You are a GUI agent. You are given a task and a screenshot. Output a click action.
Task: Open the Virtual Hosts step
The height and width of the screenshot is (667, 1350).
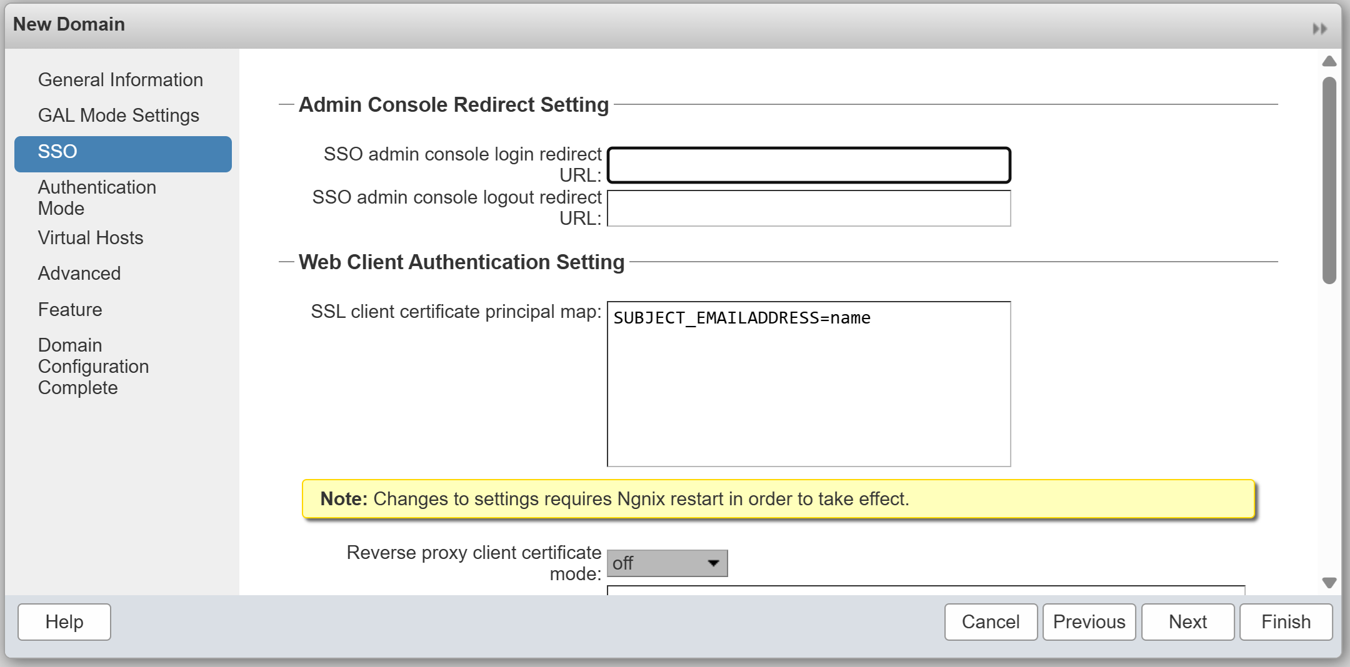click(x=91, y=238)
